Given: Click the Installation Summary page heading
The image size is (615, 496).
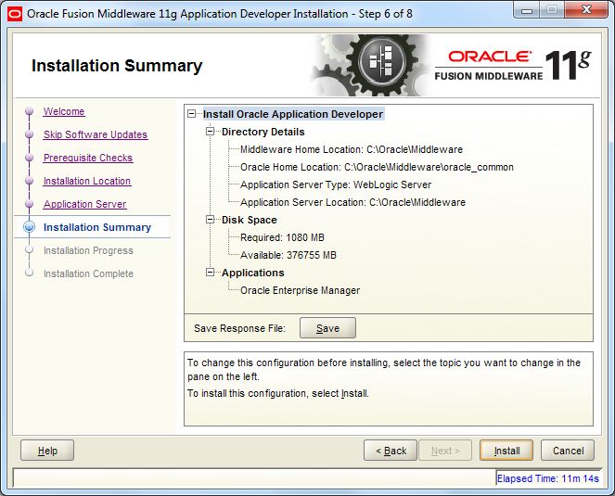Looking at the screenshot, I should coord(117,66).
